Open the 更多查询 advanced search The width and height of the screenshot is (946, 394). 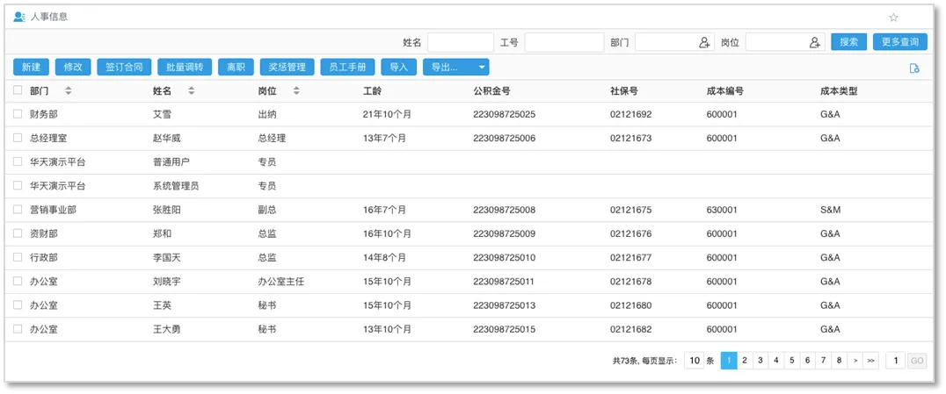coord(899,42)
